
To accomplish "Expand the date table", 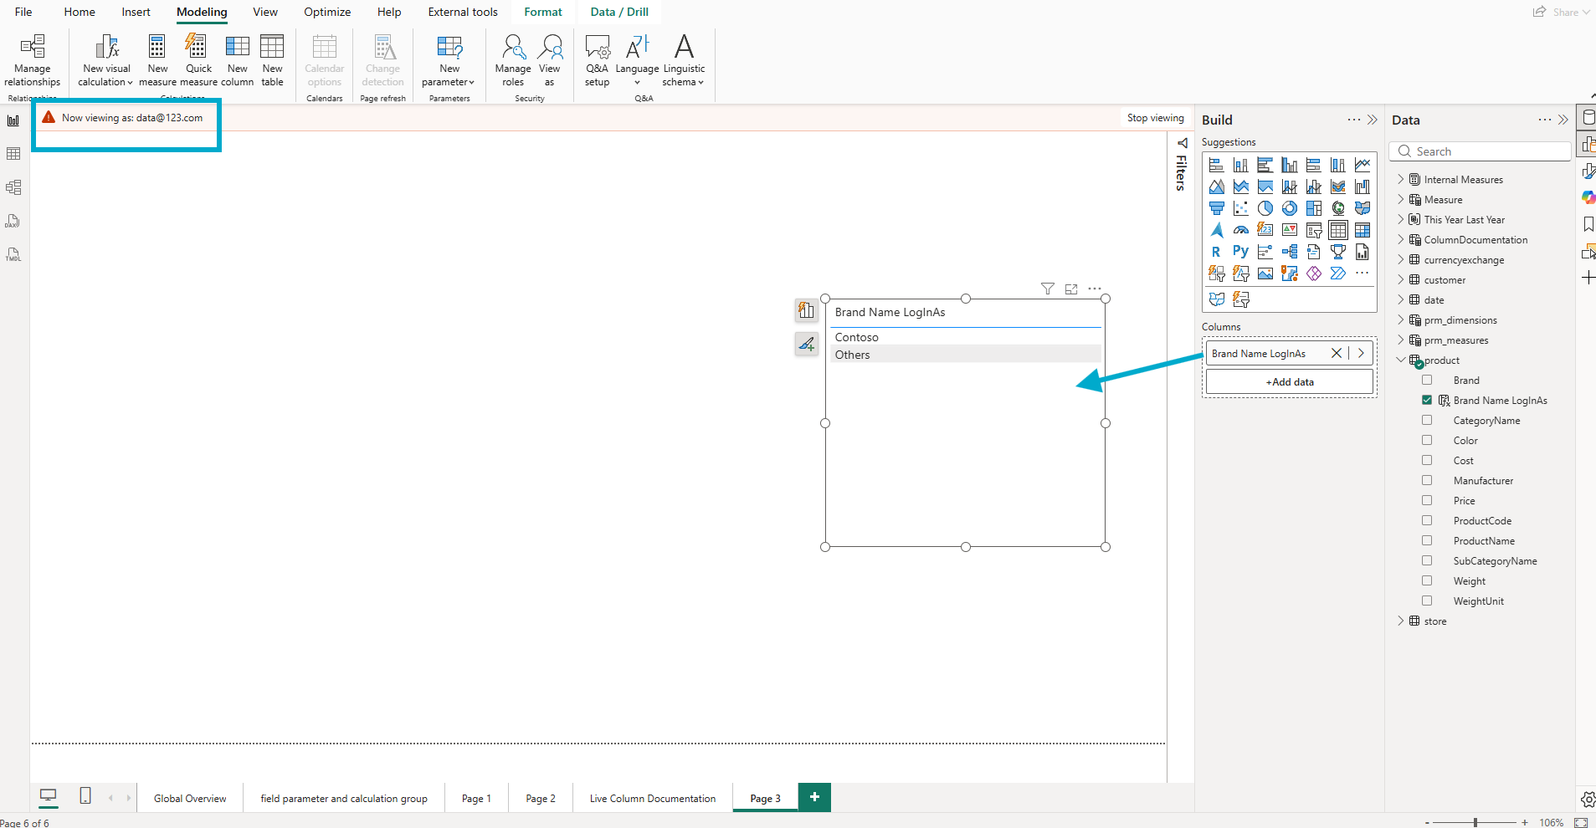I will (1401, 299).
